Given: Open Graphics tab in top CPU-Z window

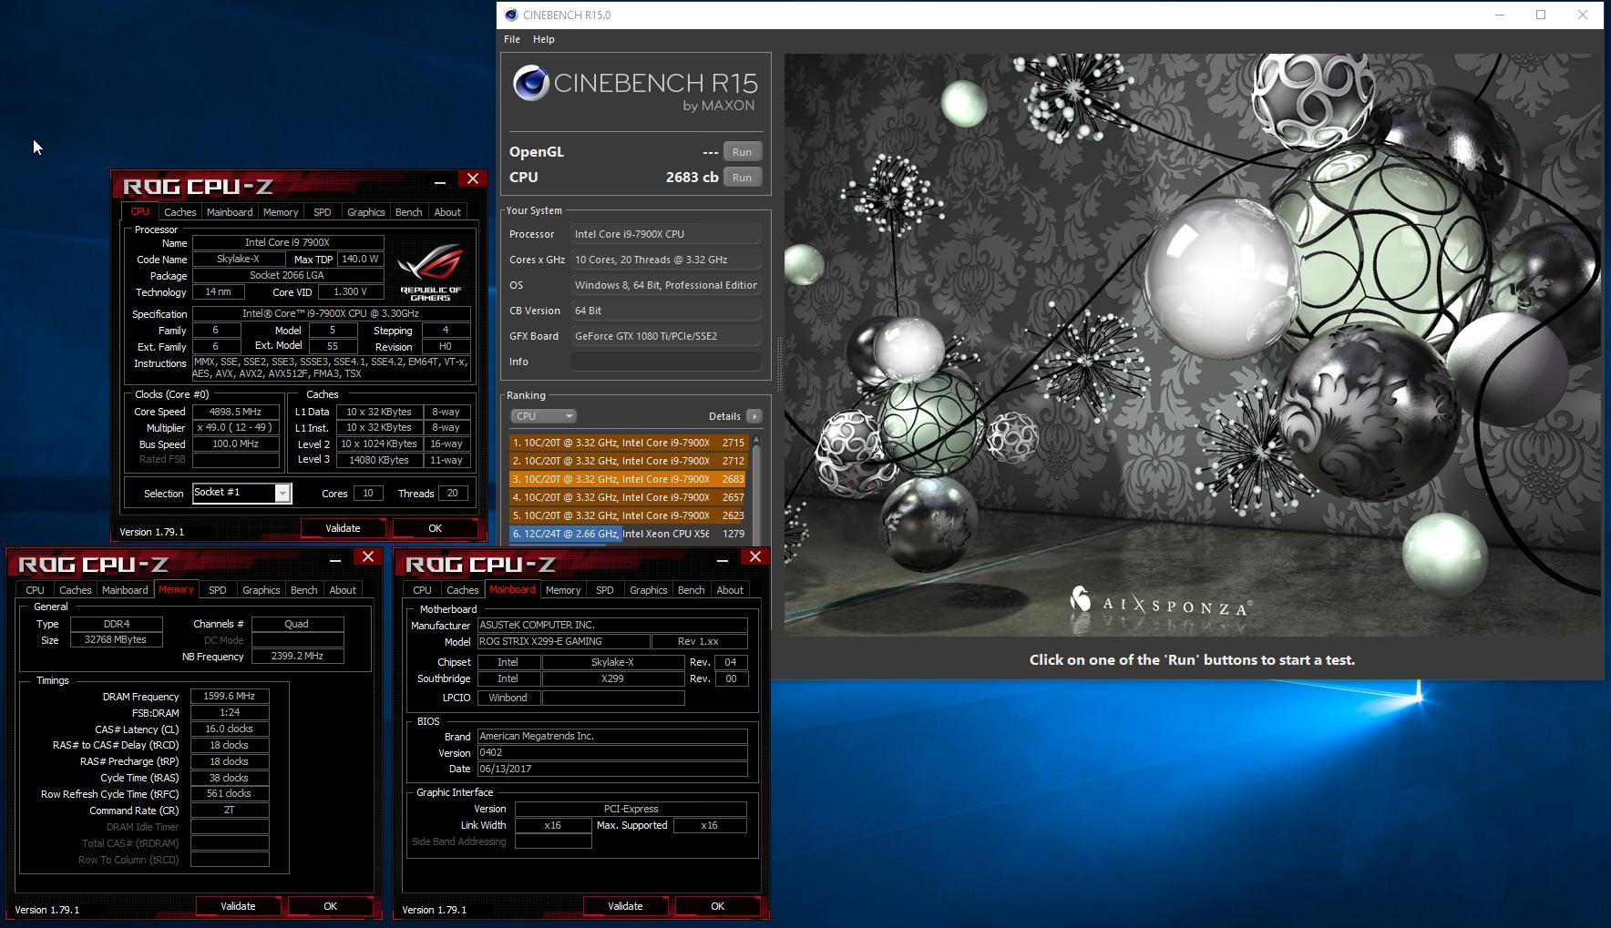Looking at the screenshot, I should point(366,211).
